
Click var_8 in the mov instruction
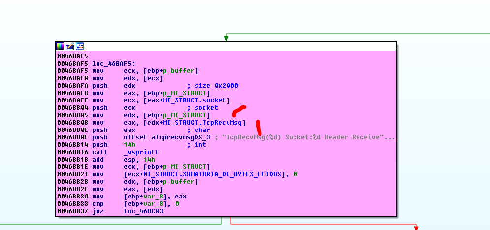click(x=153, y=197)
